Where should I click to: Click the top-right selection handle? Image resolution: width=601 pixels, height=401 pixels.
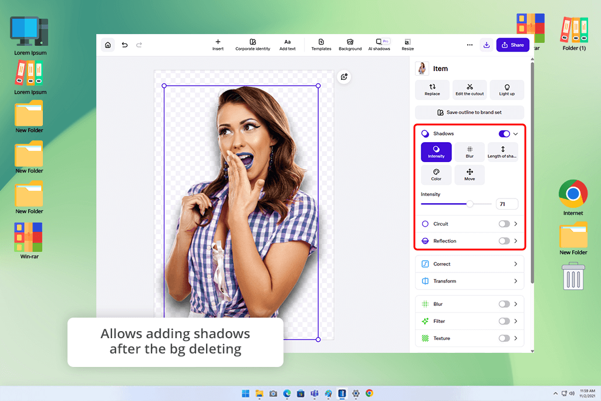pyautogui.click(x=318, y=86)
